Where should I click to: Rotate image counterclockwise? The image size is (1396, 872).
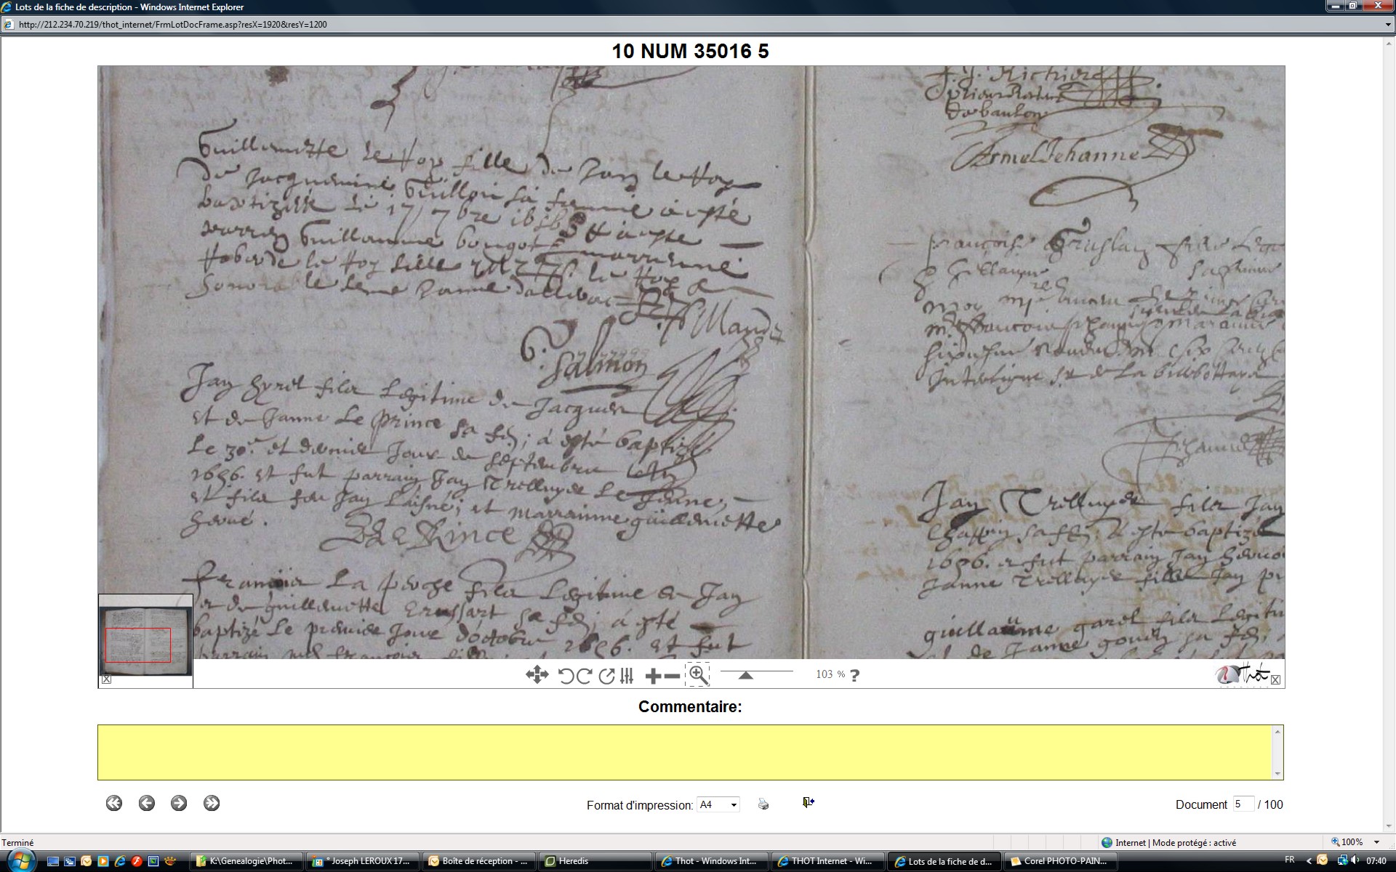566,676
